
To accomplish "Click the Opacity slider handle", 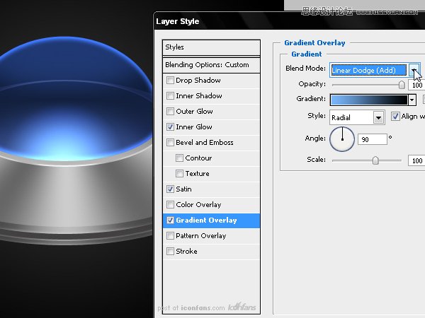I will coord(402,84).
